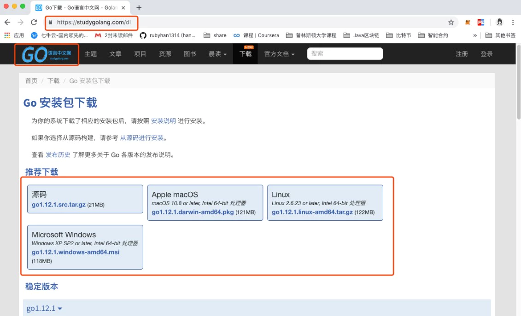Click the 登录 login link
This screenshot has height=316, width=521.
coord(486,54)
